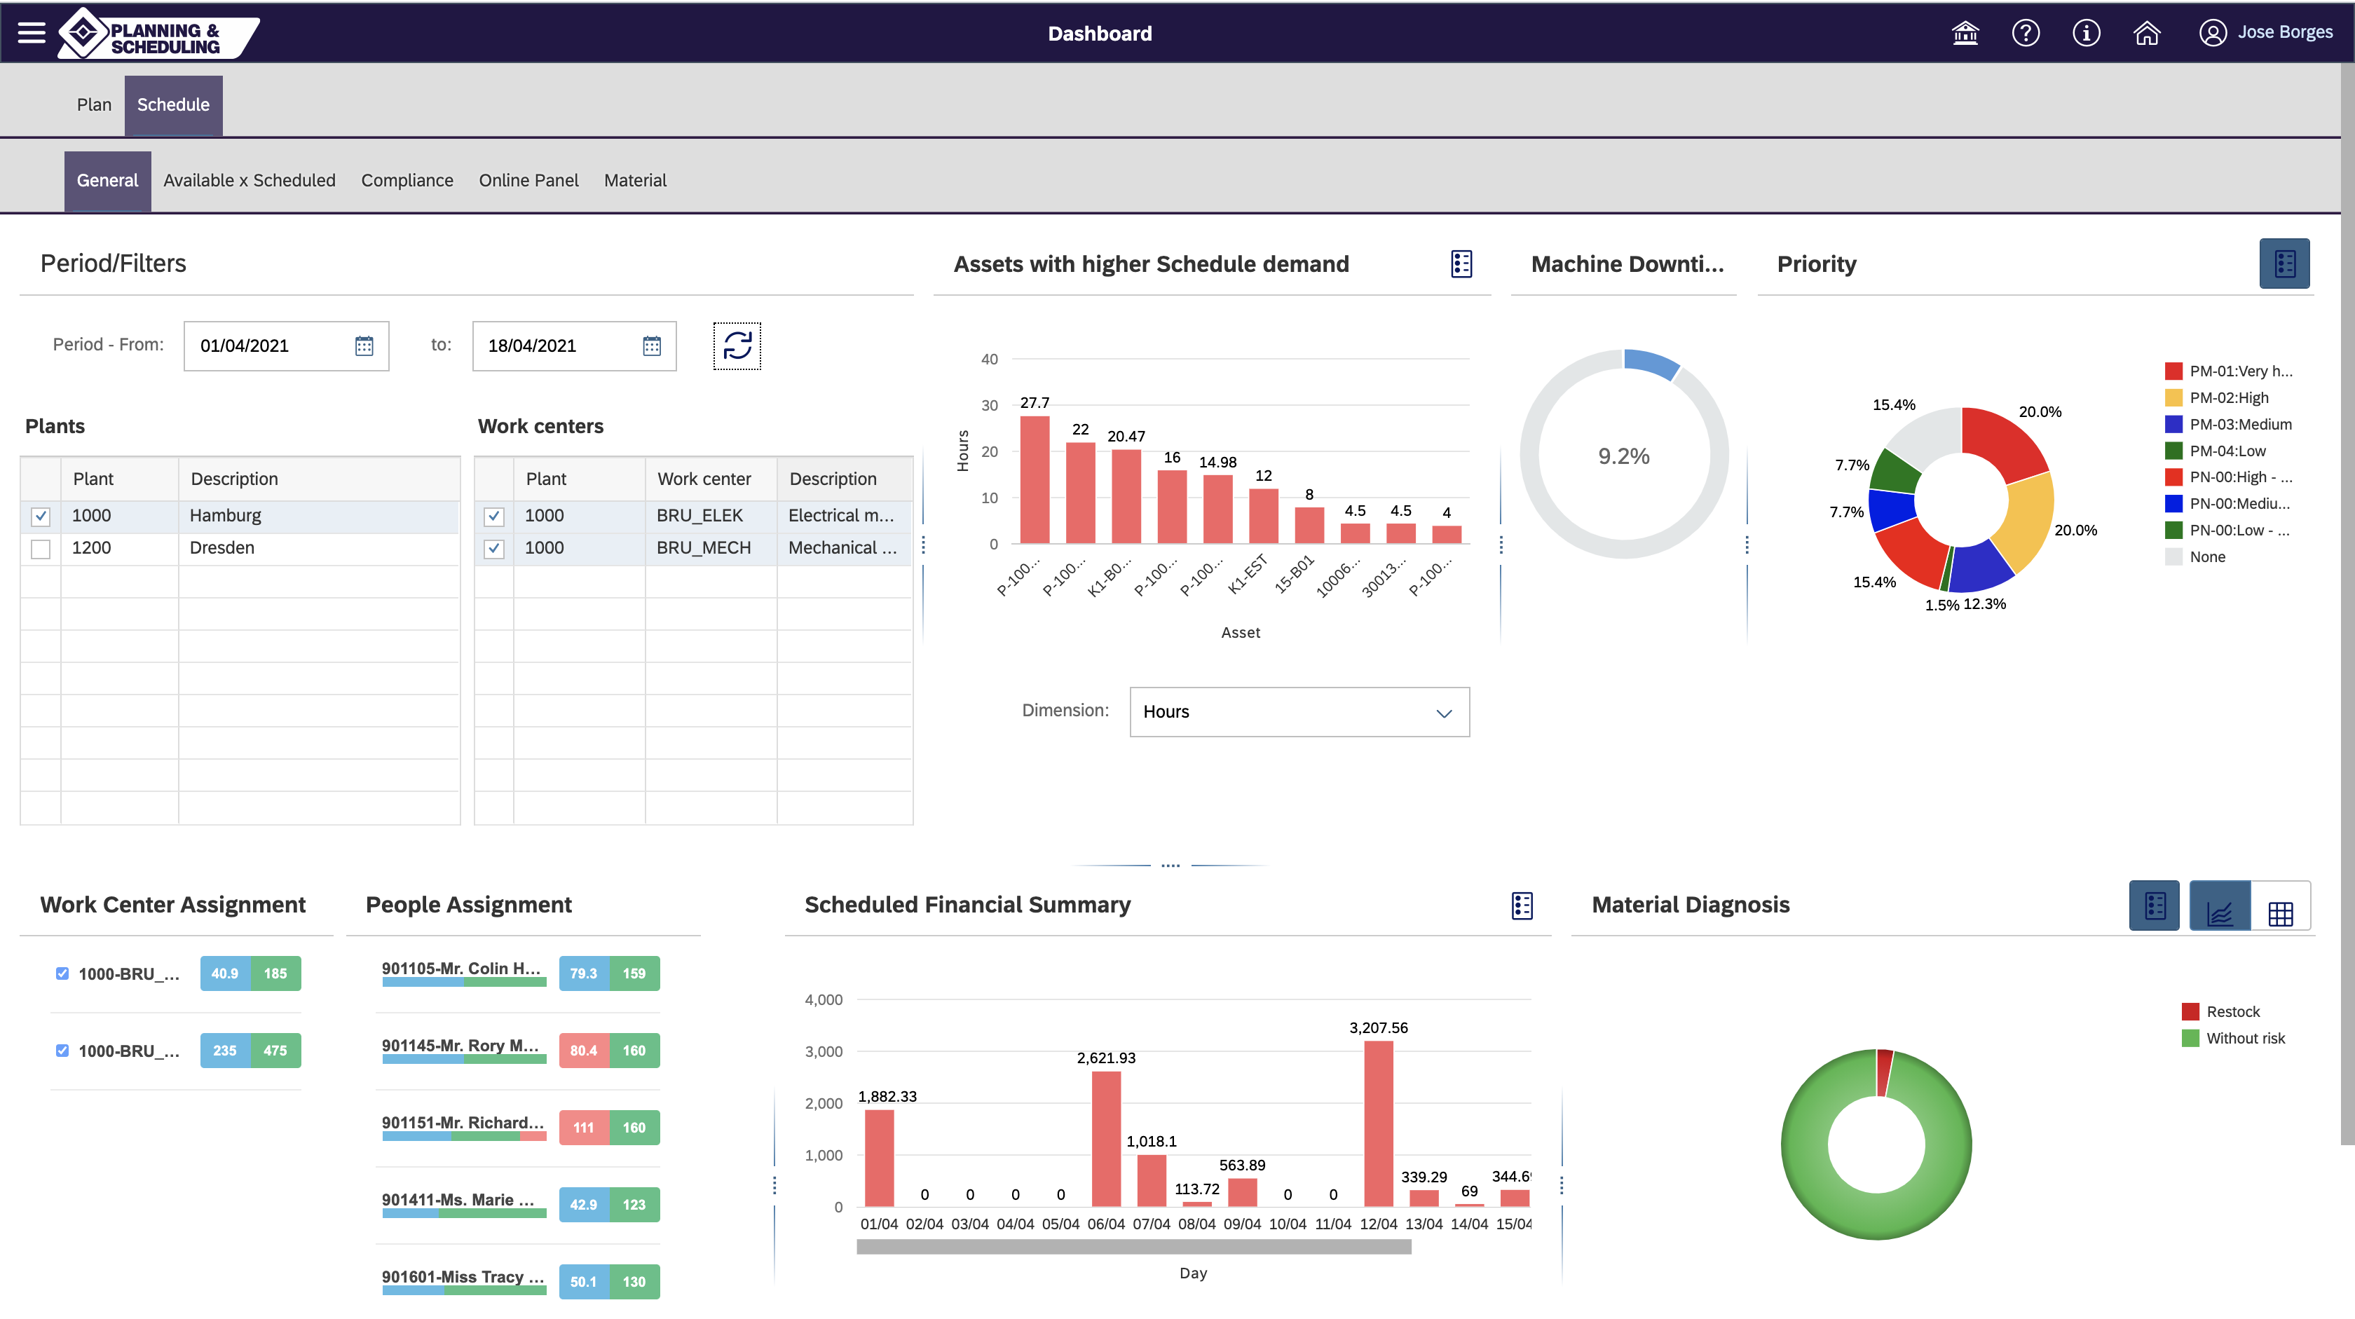
Task: Click the information icon in header
Action: [2085, 33]
